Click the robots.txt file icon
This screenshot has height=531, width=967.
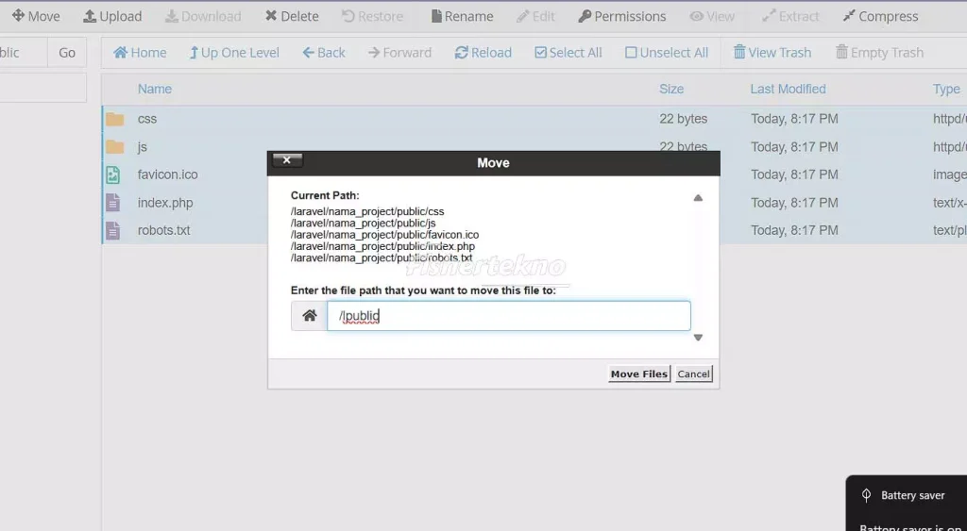[113, 230]
